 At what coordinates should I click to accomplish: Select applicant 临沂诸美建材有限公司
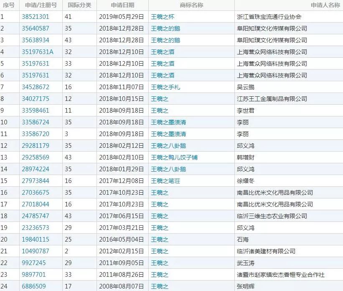click(x=266, y=251)
